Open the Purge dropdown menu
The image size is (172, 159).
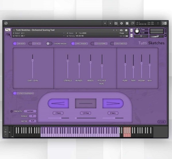coord(123,33)
